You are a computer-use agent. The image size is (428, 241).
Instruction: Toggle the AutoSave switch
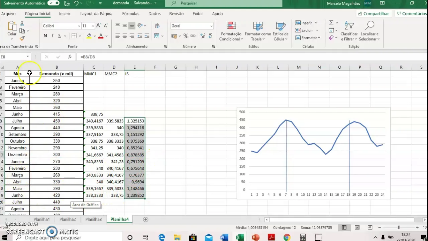click(53, 3)
